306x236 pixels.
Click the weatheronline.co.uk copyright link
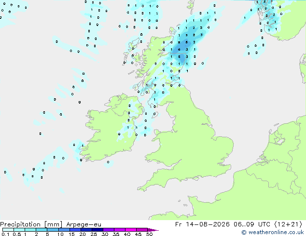point(273,232)
